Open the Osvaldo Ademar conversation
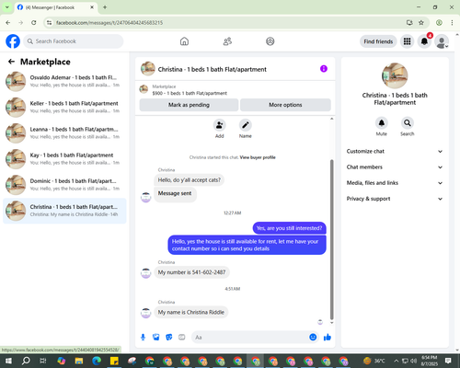The height and width of the screenshot is (368, 460). 64,81
